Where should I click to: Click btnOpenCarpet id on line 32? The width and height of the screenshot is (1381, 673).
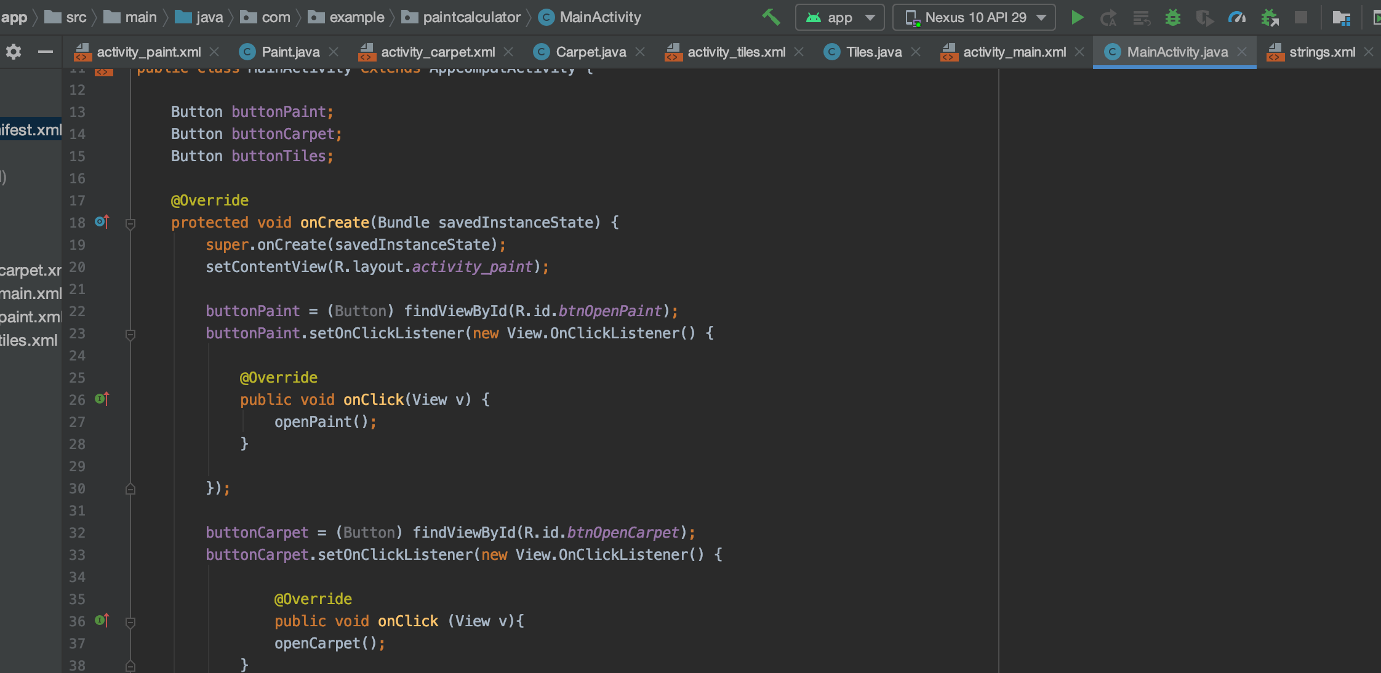pos(623,533)
